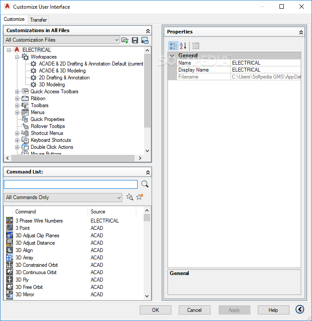Open the Help button
This screenshot has height=321, width=312.
click(273, 310)
